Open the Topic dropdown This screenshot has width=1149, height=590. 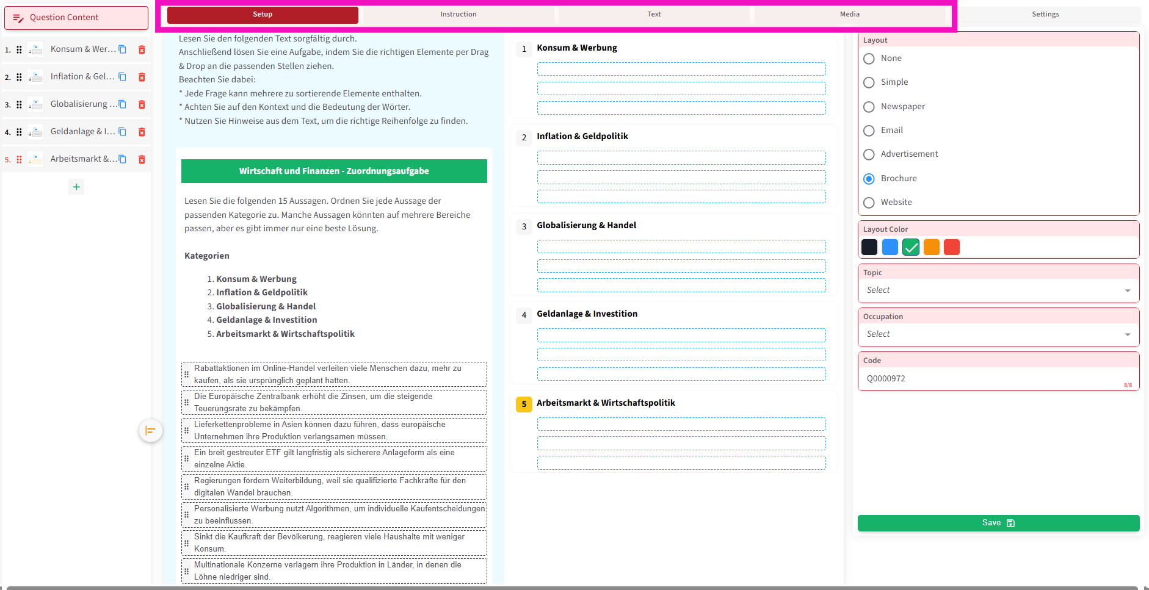[x=998, y=290]
